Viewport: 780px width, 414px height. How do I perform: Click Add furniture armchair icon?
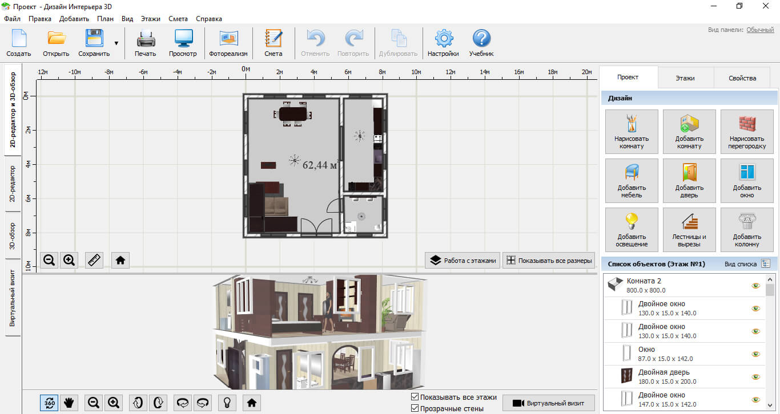(632, 180)
